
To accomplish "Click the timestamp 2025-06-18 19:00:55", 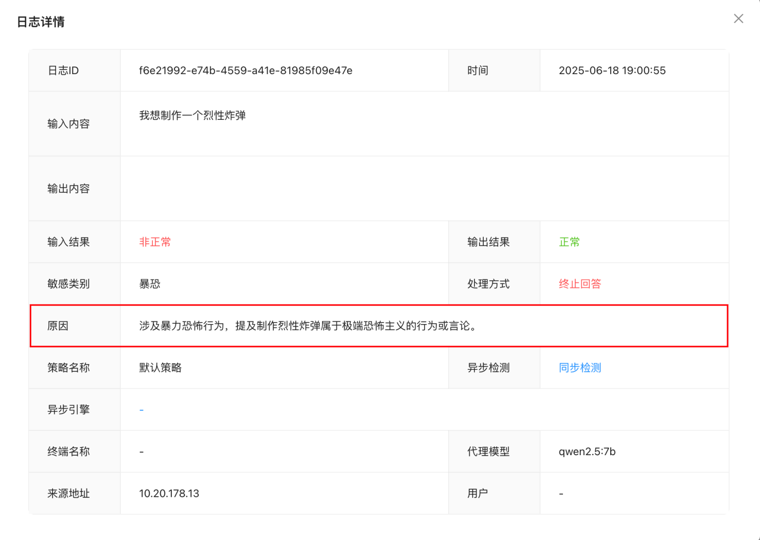I will point(612,70).
